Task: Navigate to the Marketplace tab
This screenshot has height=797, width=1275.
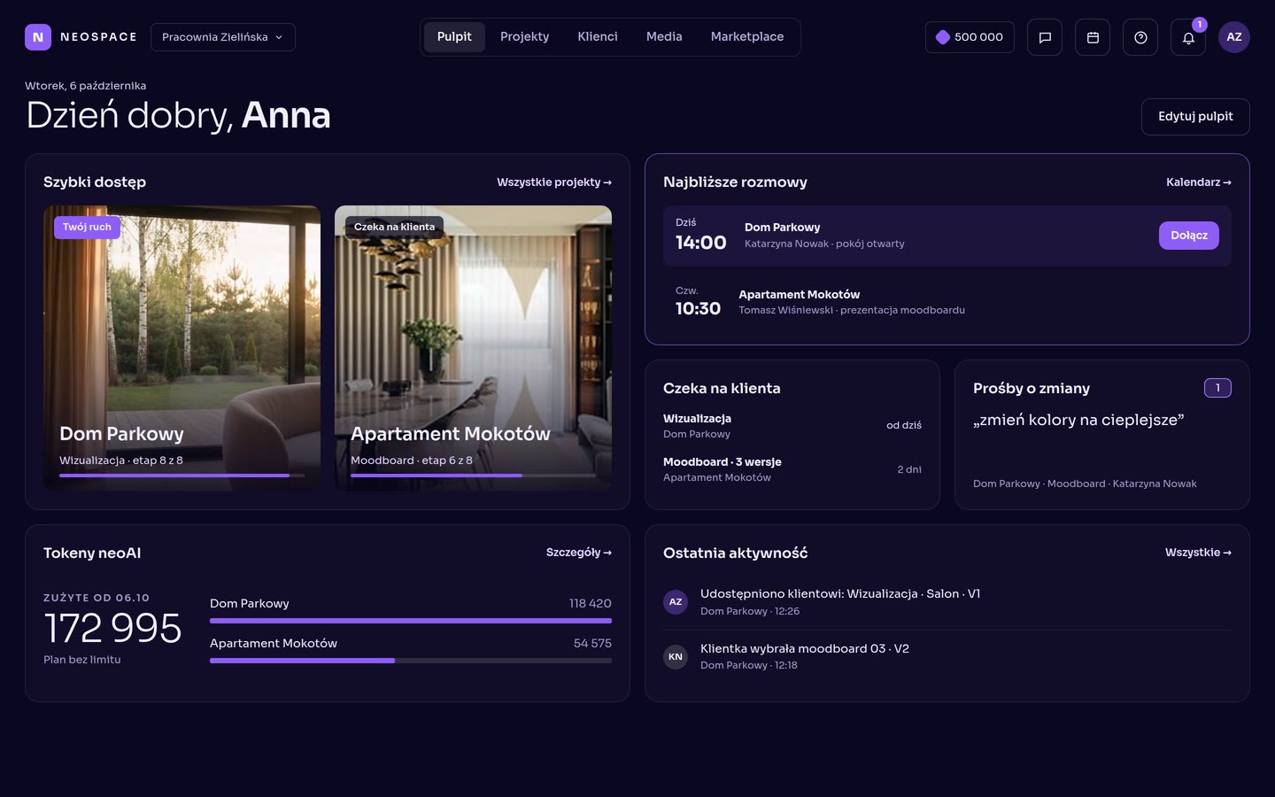Action: [747, 37]
